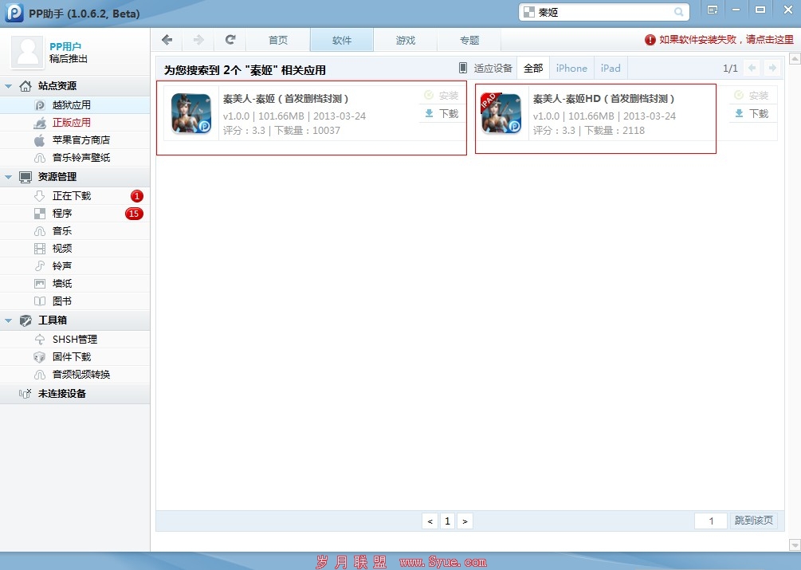Click the scrollbar down arrow
This screenshot has width=801, height=570.
pyautogui.click(x=795, y=544)
